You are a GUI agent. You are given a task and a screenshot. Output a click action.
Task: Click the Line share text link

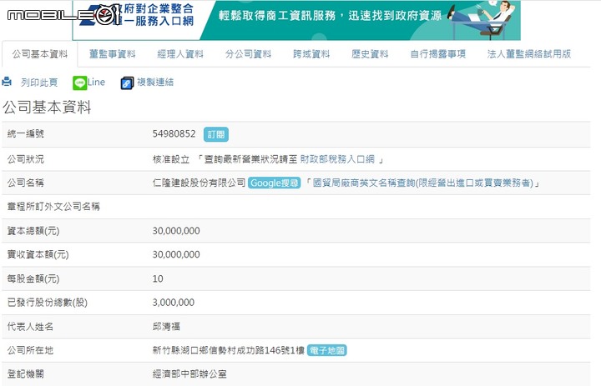click(96, 82)
